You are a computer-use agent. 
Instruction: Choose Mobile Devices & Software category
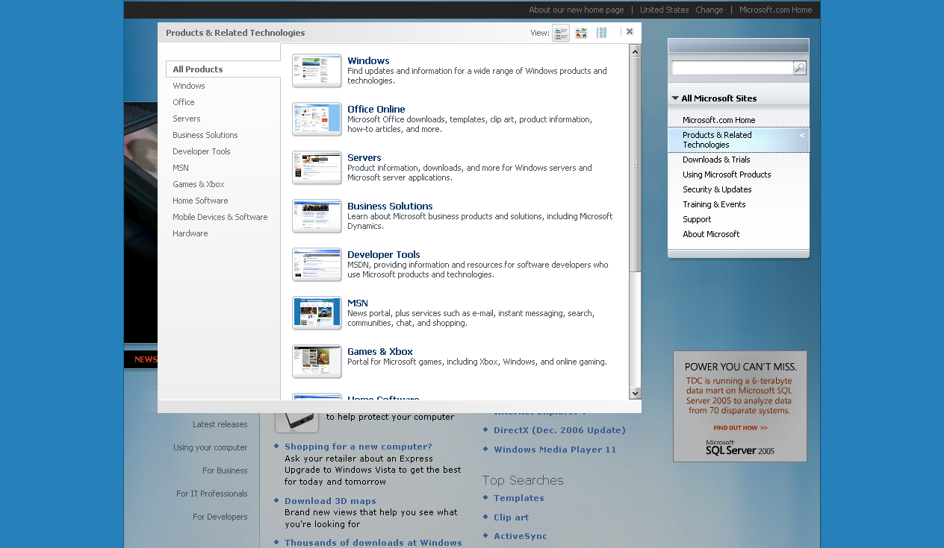pos(220,217)
